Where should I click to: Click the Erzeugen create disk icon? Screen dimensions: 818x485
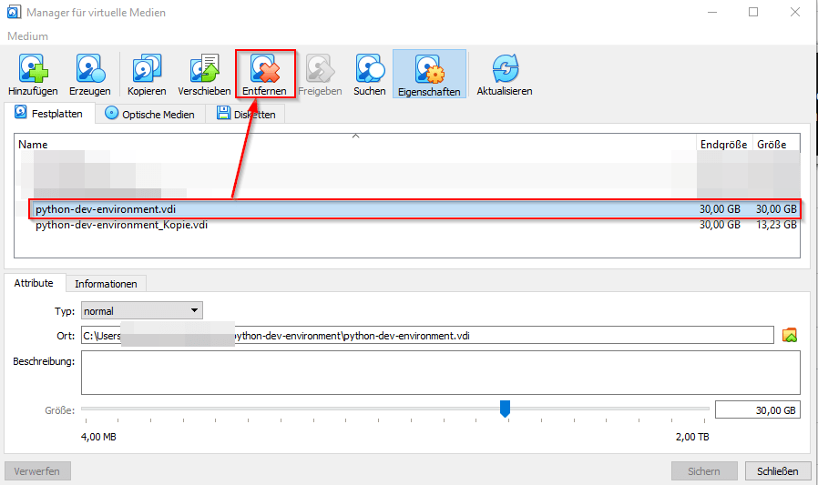[x=90, y=69]
